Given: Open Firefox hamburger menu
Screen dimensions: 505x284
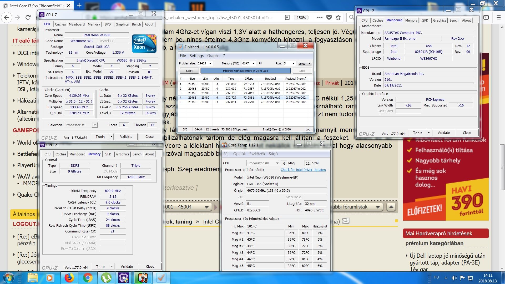Looking at the screenshot, I should (498, 18).
